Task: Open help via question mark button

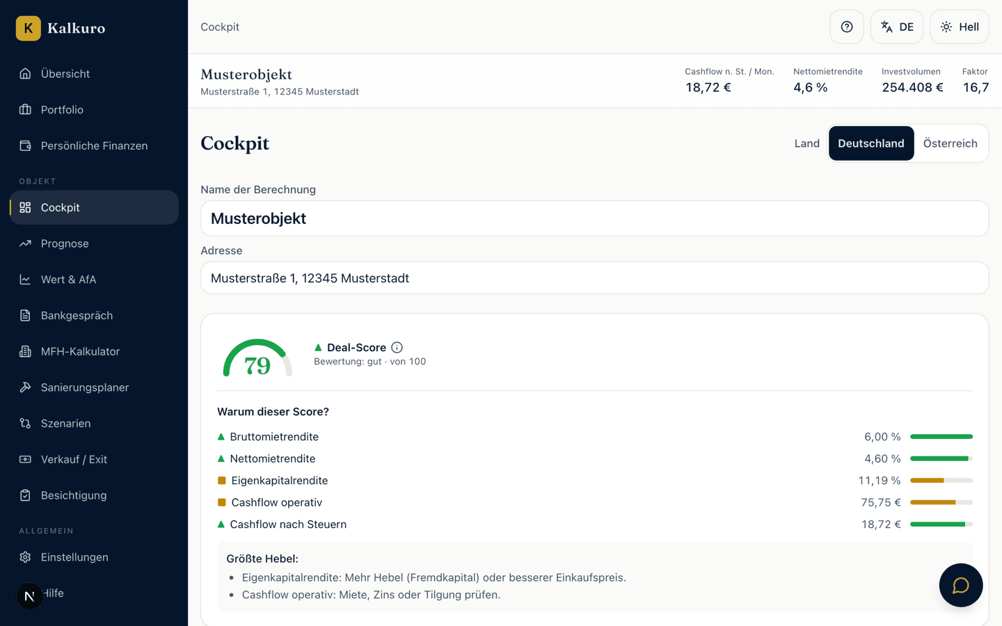Action: point(847,27)
